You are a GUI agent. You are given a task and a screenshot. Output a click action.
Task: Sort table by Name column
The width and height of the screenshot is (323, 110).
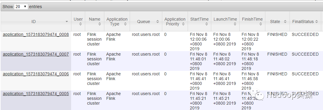[94, 22]
